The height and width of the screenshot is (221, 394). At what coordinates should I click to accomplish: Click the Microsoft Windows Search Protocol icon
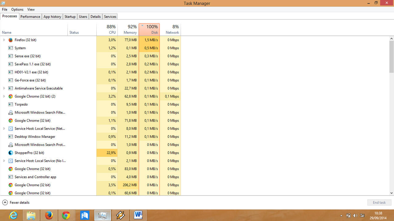point(10,145)
